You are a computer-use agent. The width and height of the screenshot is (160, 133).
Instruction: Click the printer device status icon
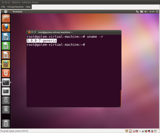point(143,131)
